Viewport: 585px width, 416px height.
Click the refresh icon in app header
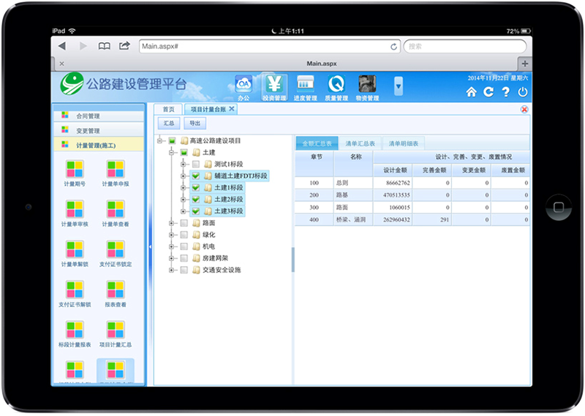(488, 92)
